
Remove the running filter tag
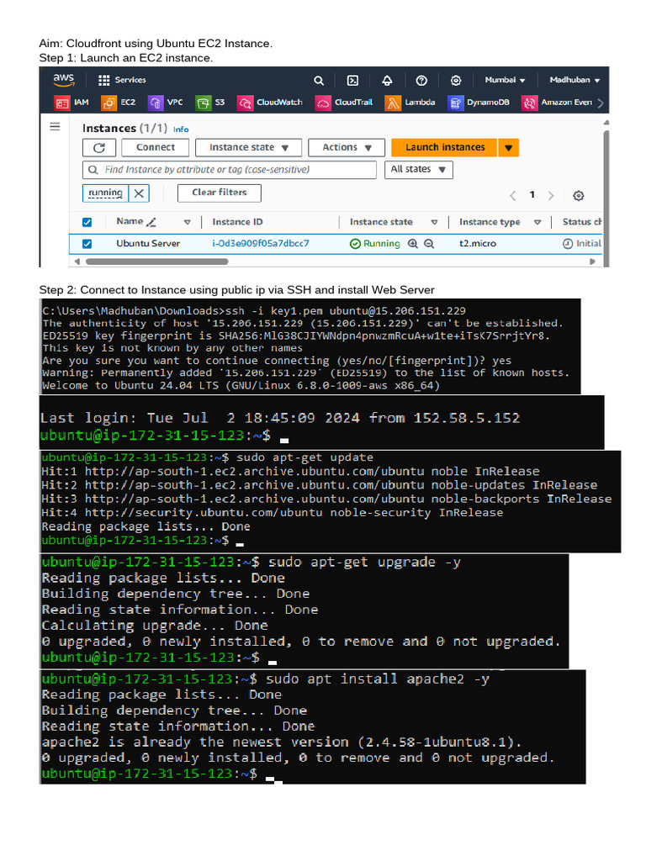[139, 193]
